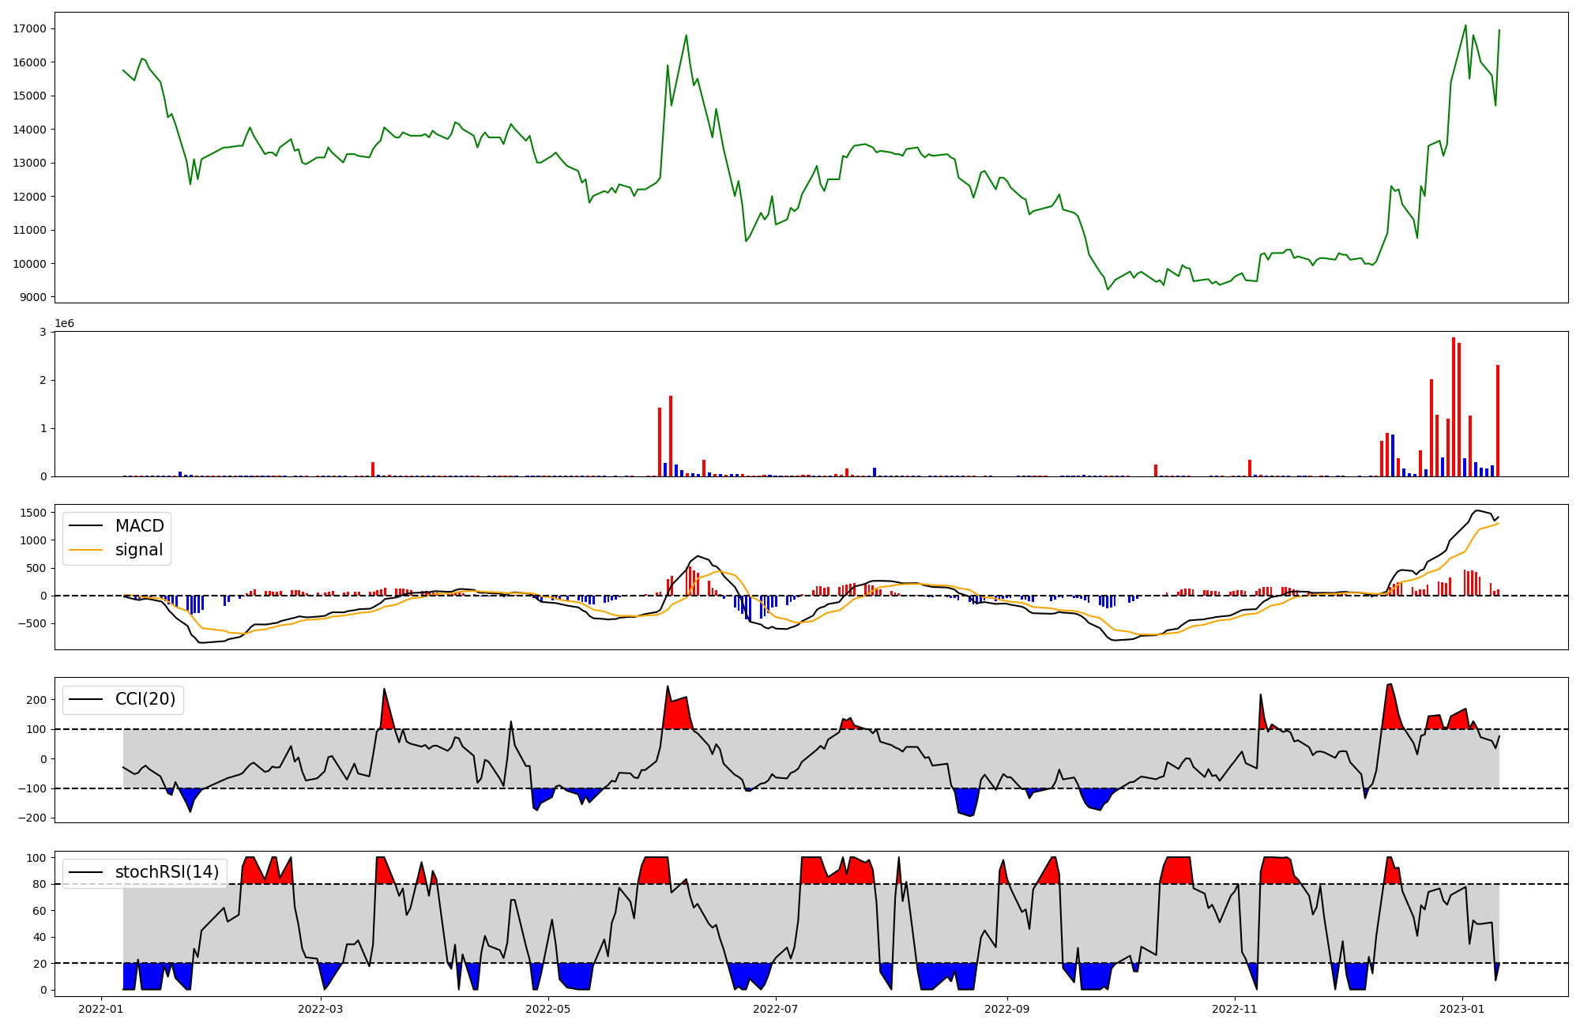Click the 80 tick label on stochRSI chart
The width and height of the screenshot is (1580, 1027).
pyautogui.click(x=39, y=885)
